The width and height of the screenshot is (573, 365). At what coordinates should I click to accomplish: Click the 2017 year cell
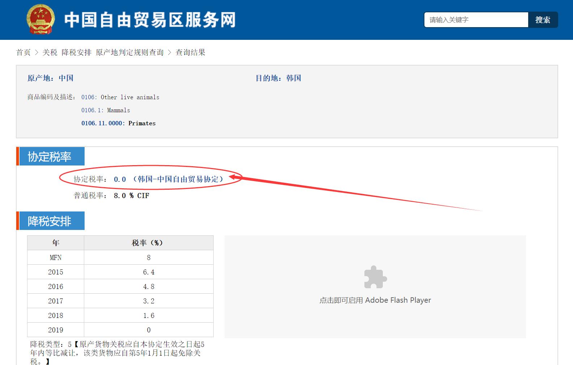(x=56, y=301)
